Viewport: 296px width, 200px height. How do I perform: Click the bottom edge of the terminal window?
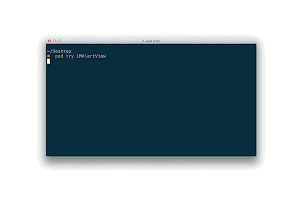[x=151, y=156]
